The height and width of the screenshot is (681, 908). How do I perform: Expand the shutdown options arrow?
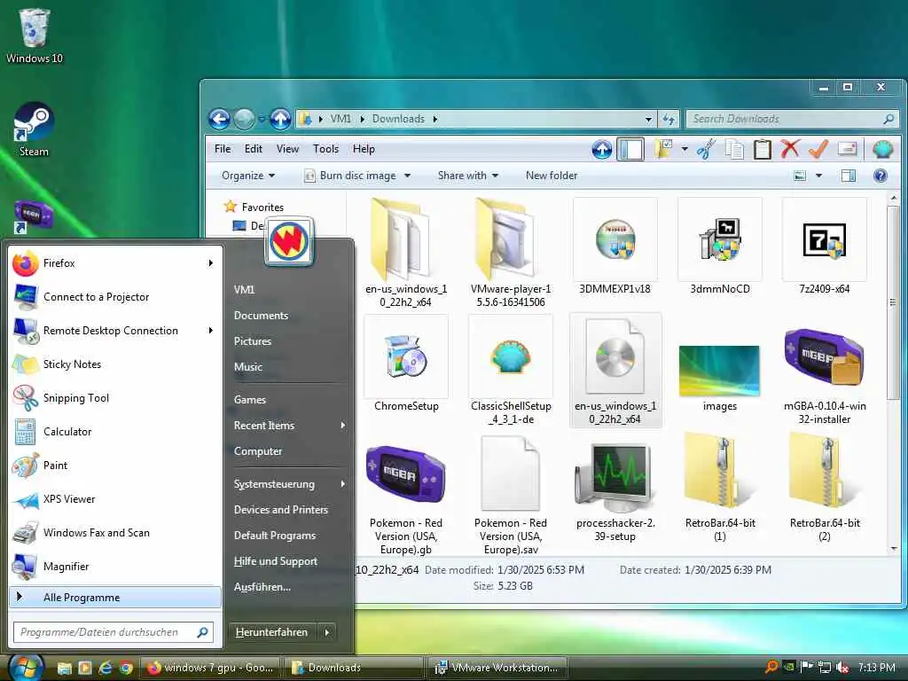pyautogui.click(x=326, y=632)
